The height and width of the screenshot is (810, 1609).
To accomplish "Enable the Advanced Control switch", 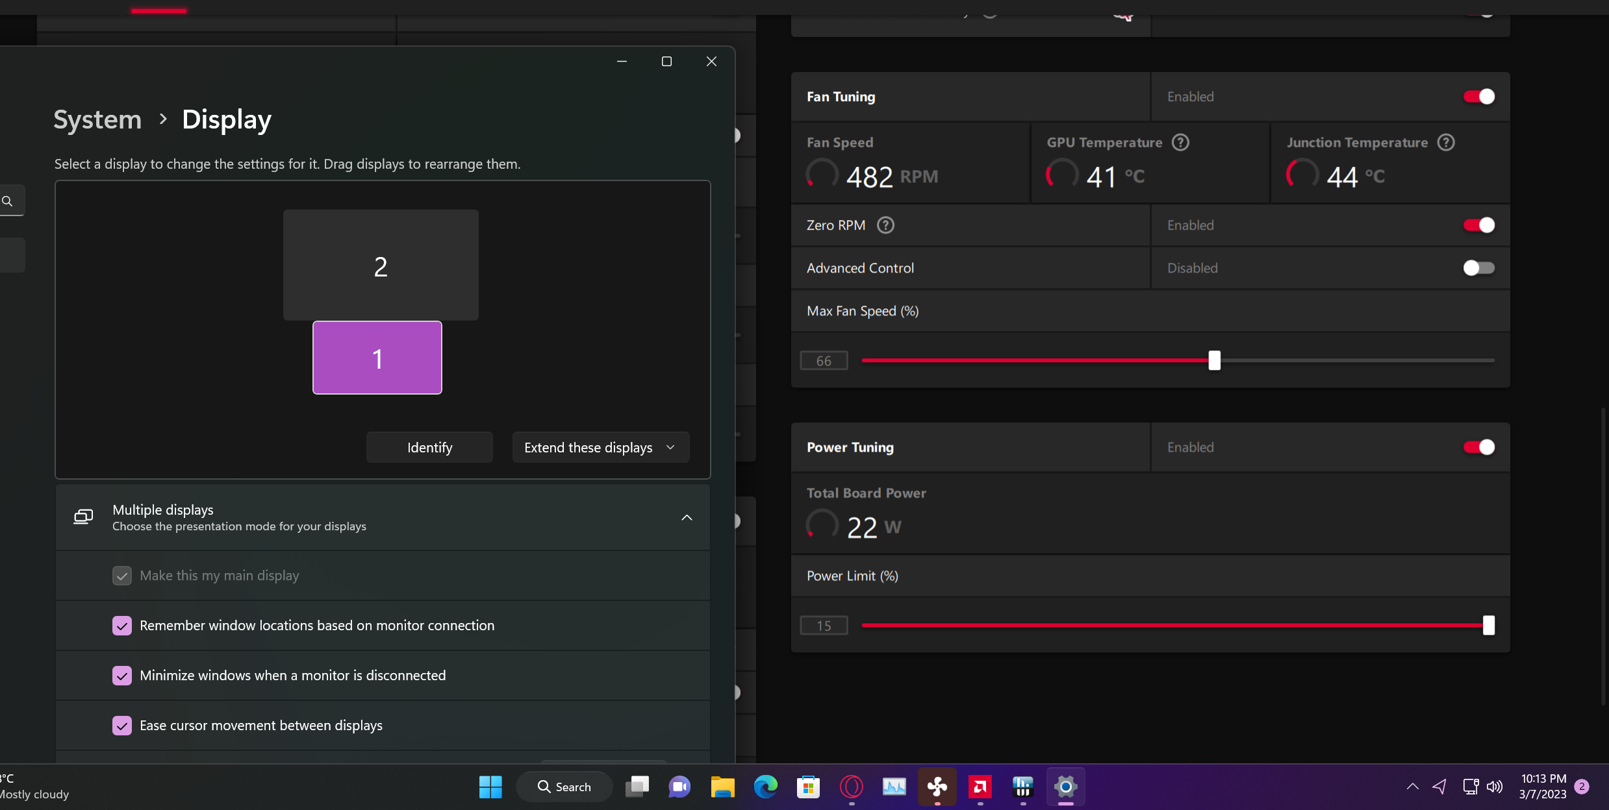I will pos(1478,268).
